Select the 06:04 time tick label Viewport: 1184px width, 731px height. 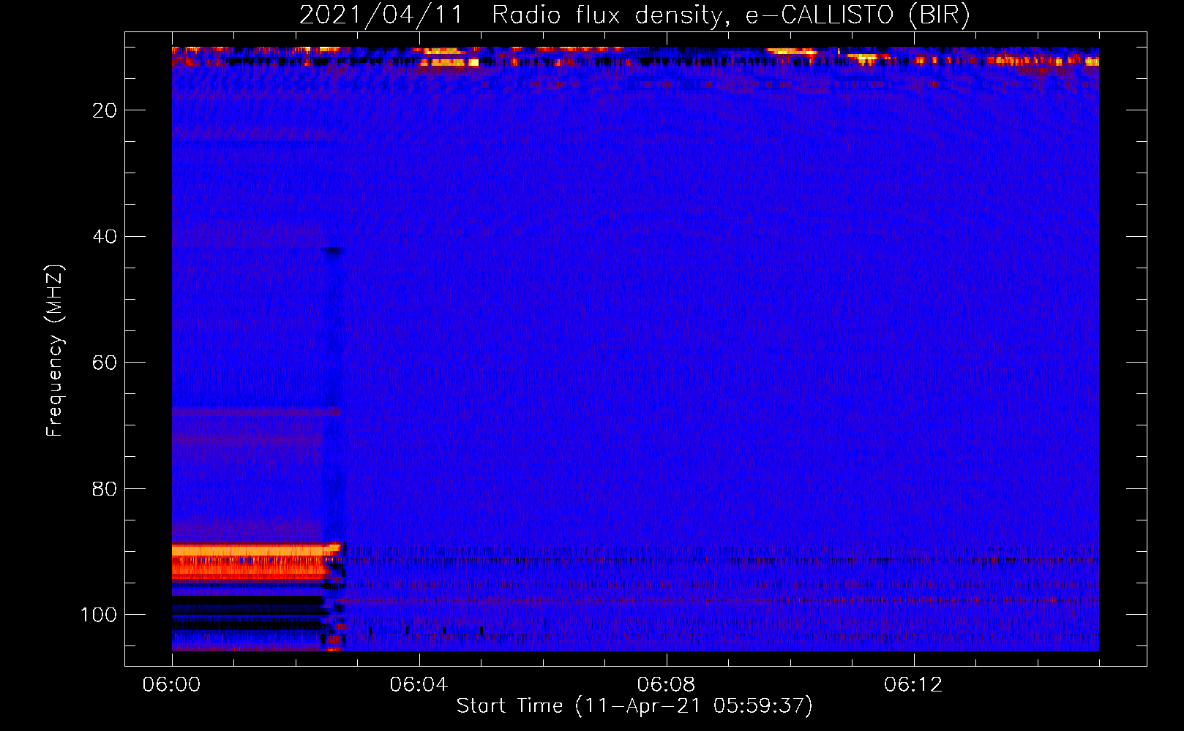pyautogui.click(x=419, y=685)
